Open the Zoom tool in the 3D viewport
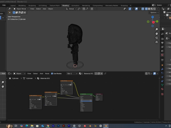Viewport: 171px width, 128px height. pyautogui.click(x=157, y=29)
